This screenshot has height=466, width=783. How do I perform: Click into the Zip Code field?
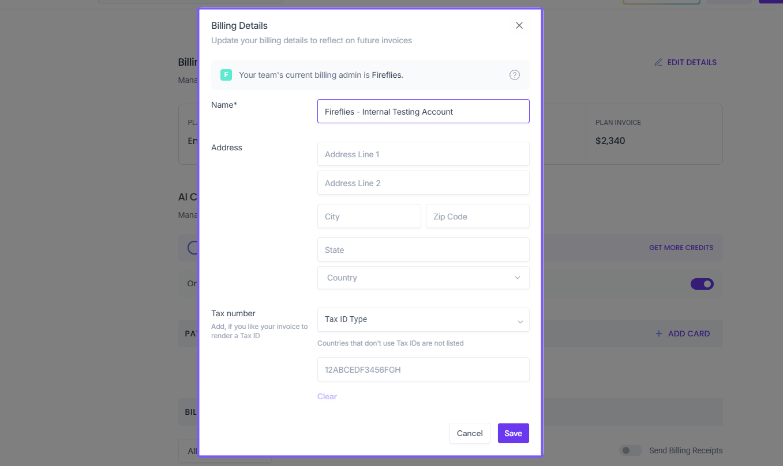point(477,217)
